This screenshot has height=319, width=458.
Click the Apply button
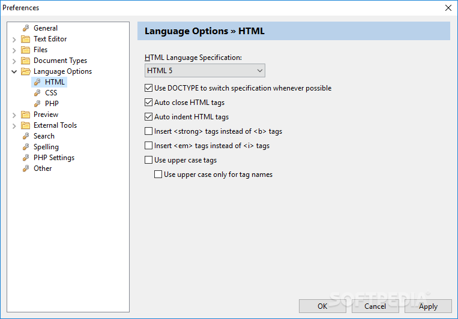tap(428, 306)
